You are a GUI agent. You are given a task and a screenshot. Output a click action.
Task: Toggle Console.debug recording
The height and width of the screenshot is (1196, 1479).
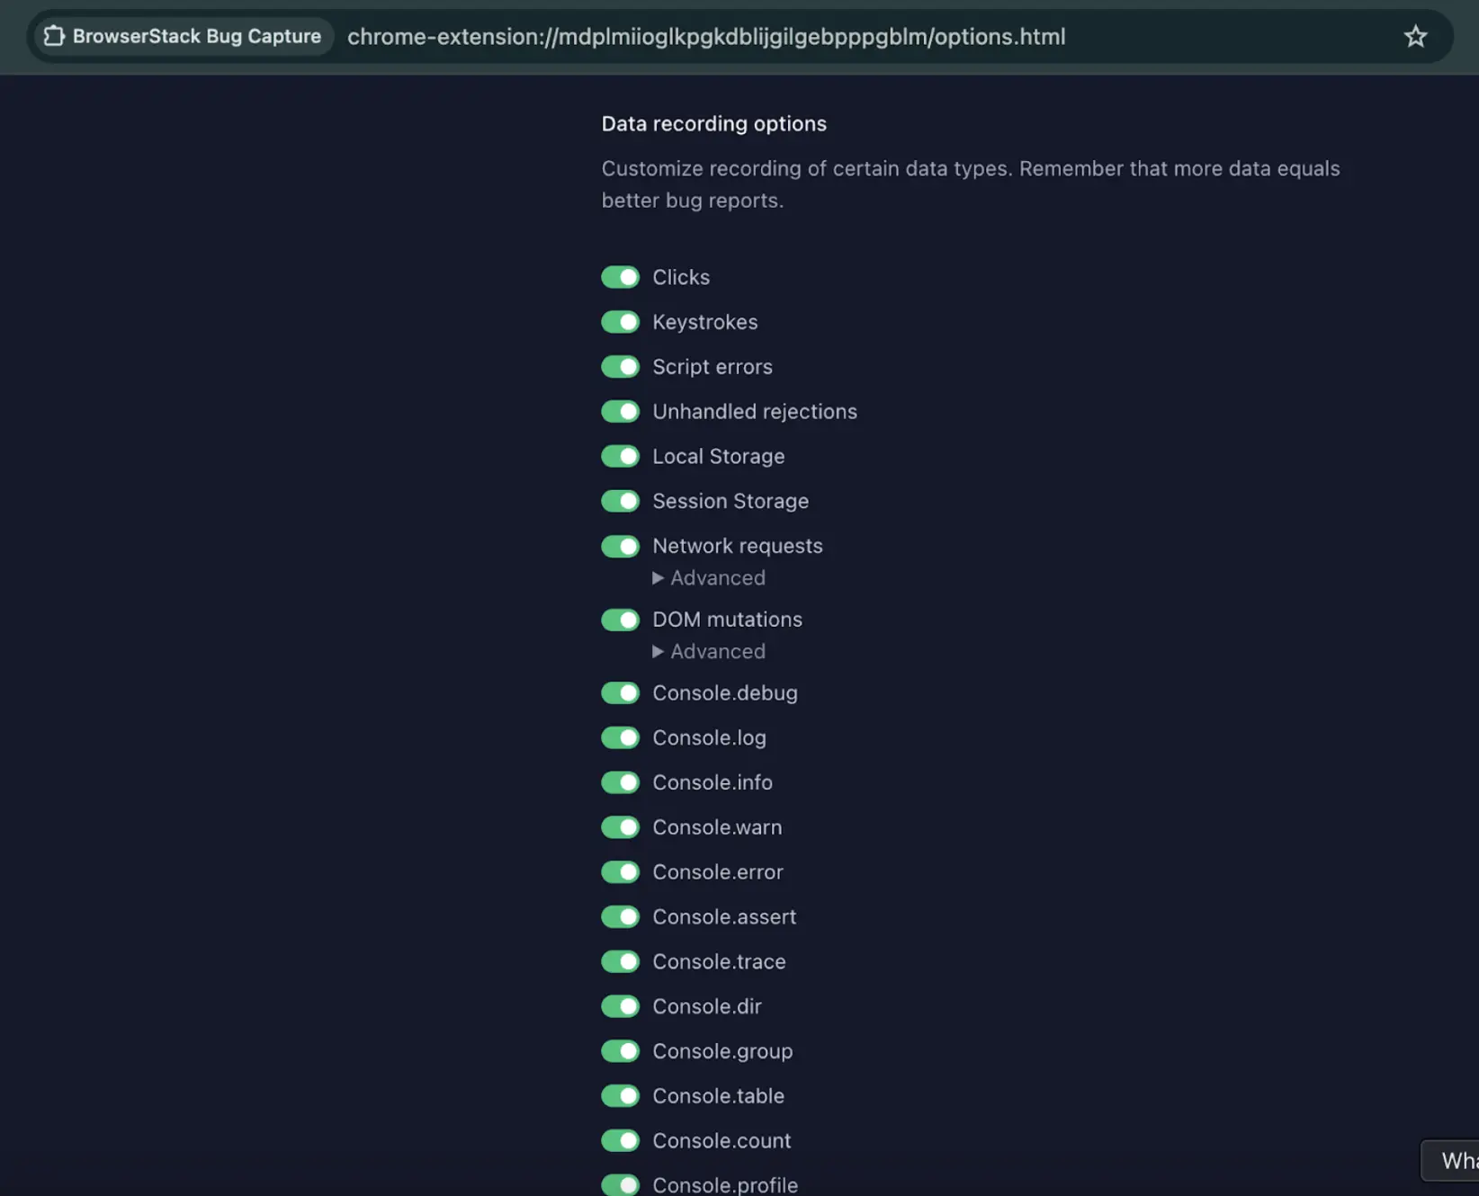(x=620, y=693)
